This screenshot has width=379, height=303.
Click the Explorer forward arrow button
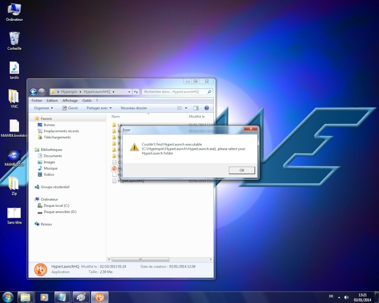(42, 92)
